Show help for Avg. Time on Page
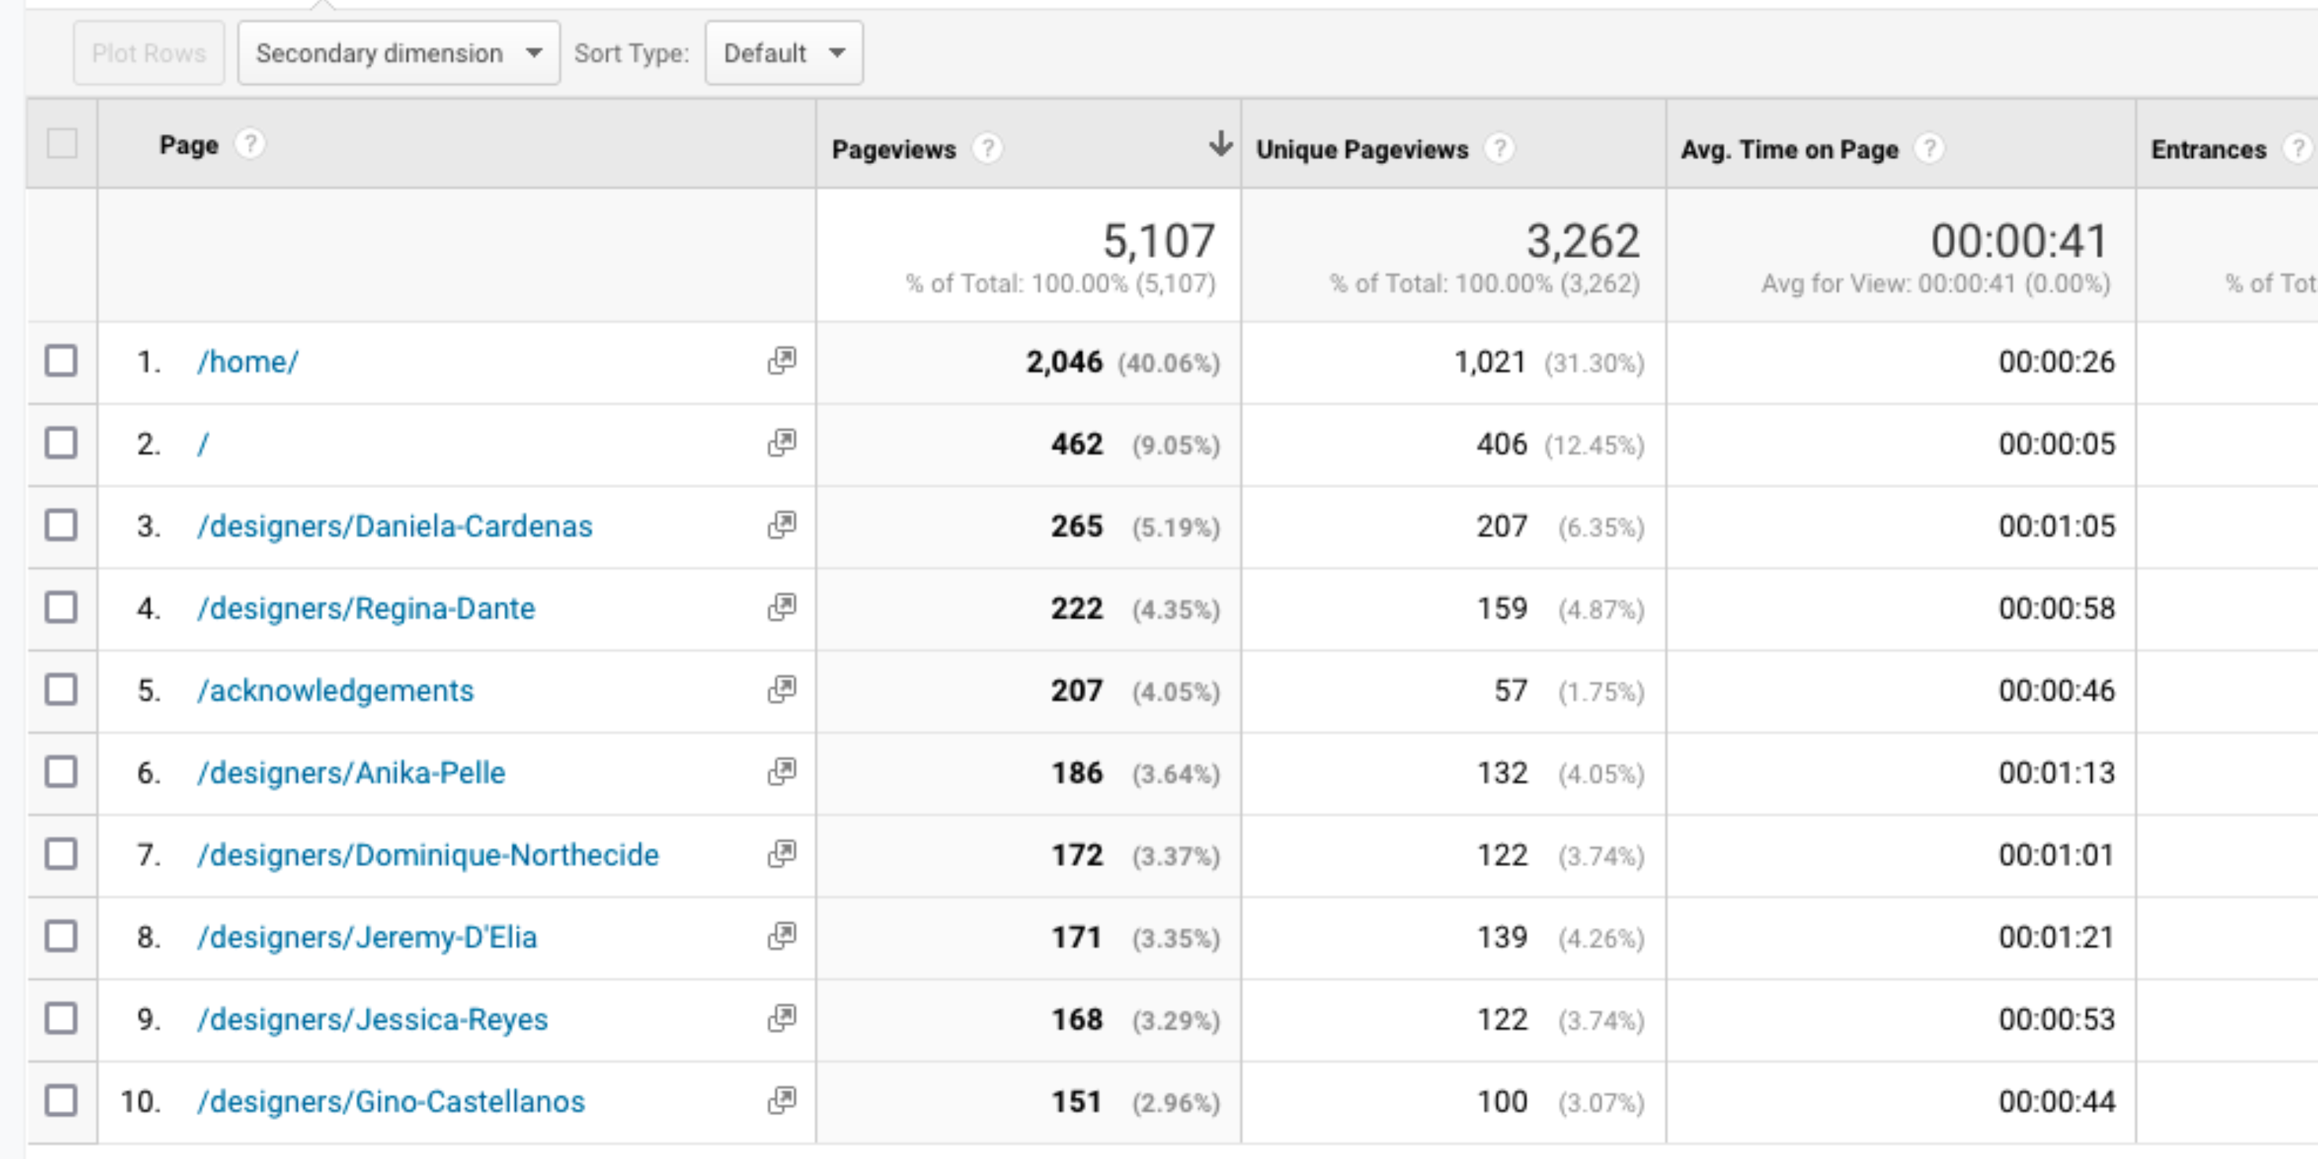This screenshot has height=1159, width=2318. 1929,149
